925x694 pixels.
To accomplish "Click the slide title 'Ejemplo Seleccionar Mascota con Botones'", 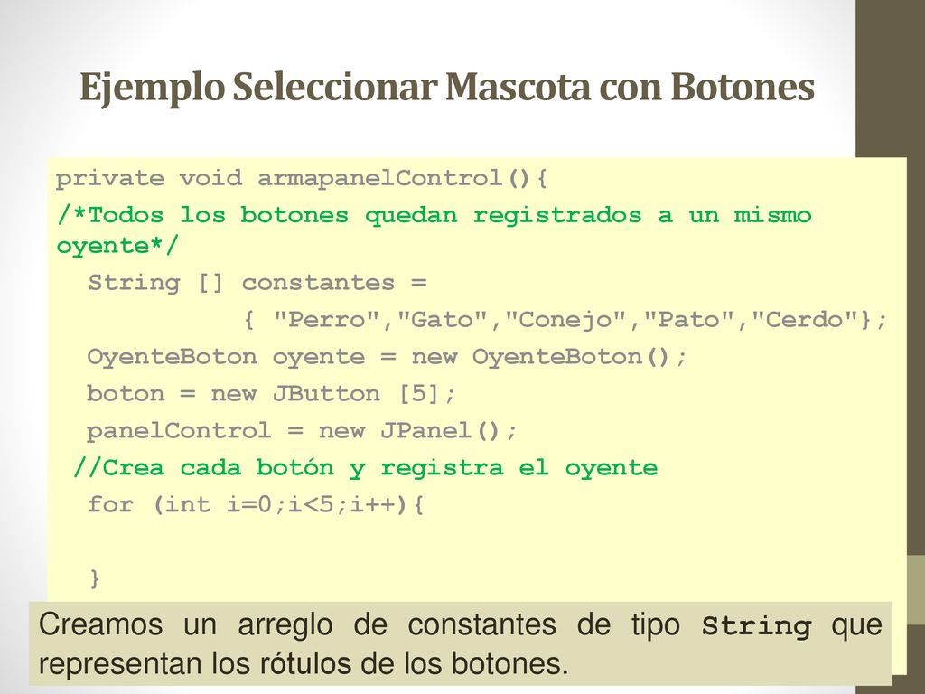I will tap(447, 88).
